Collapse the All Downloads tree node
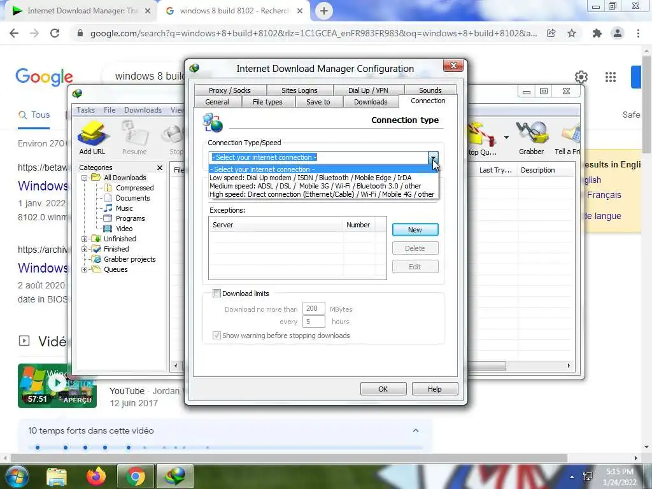 click(85, 178)
